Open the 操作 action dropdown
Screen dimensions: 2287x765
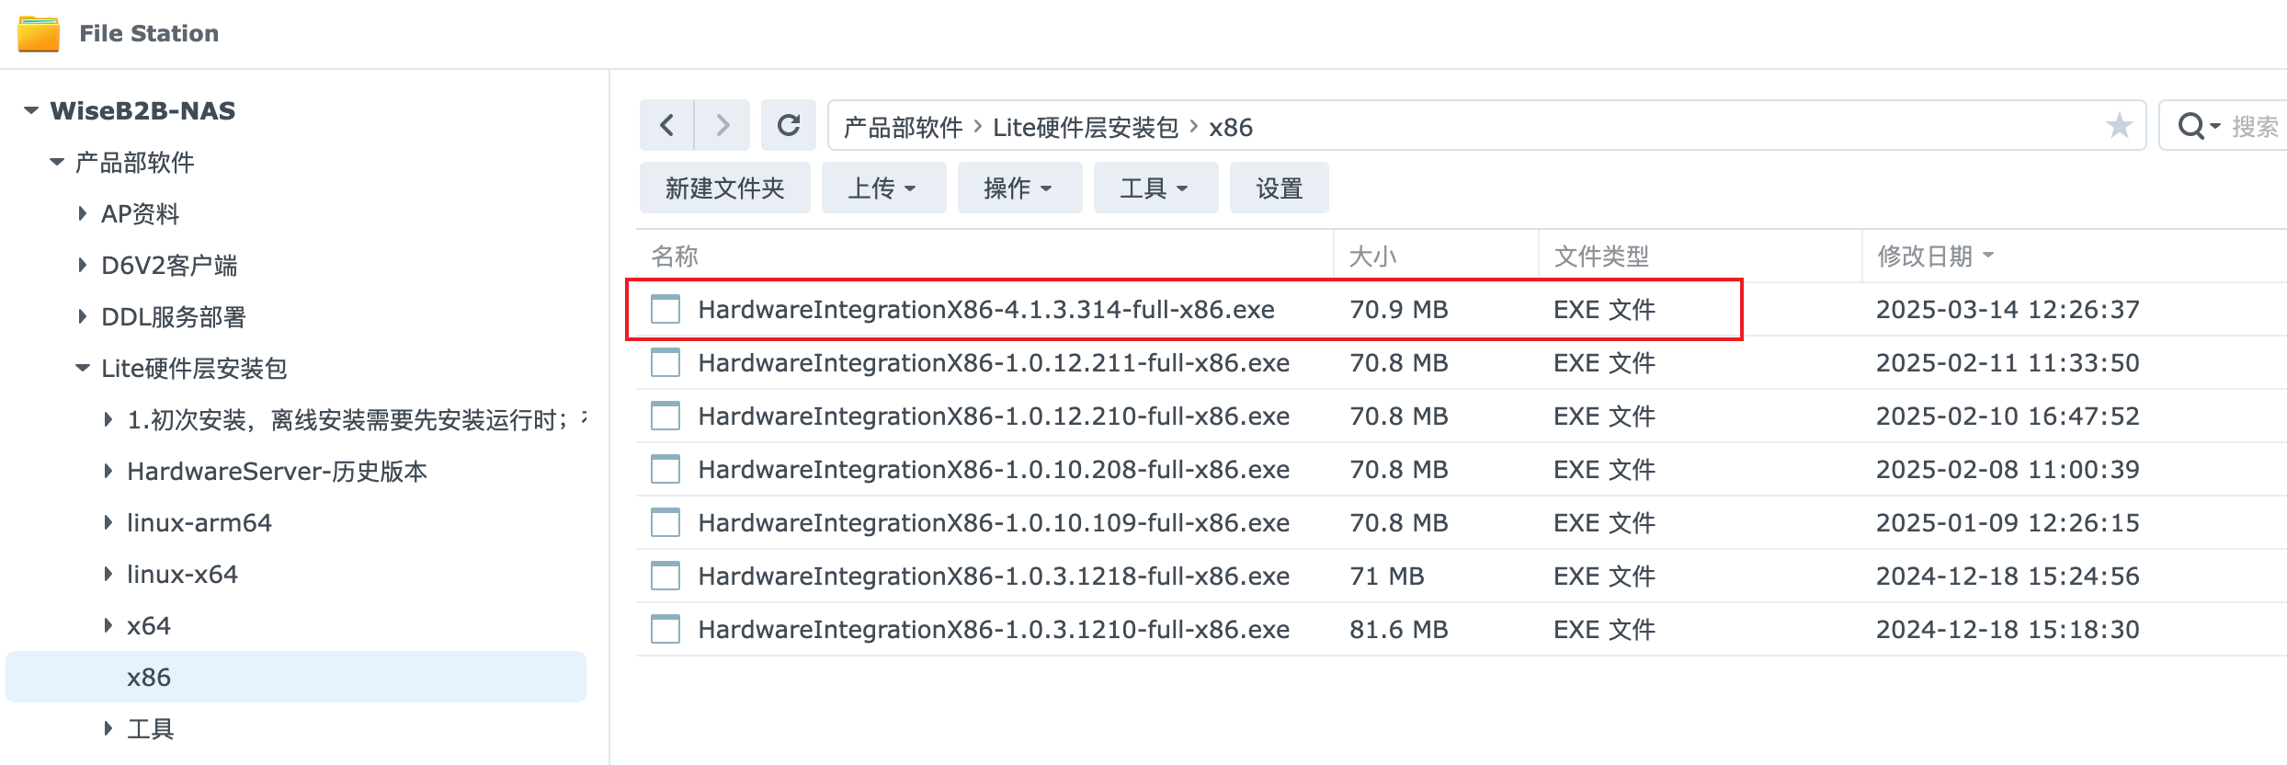pyautogui.click(x=1019, y=188)
